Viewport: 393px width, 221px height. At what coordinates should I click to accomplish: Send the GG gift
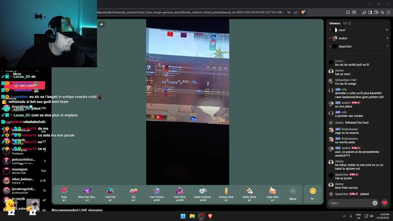pos(134,194)
